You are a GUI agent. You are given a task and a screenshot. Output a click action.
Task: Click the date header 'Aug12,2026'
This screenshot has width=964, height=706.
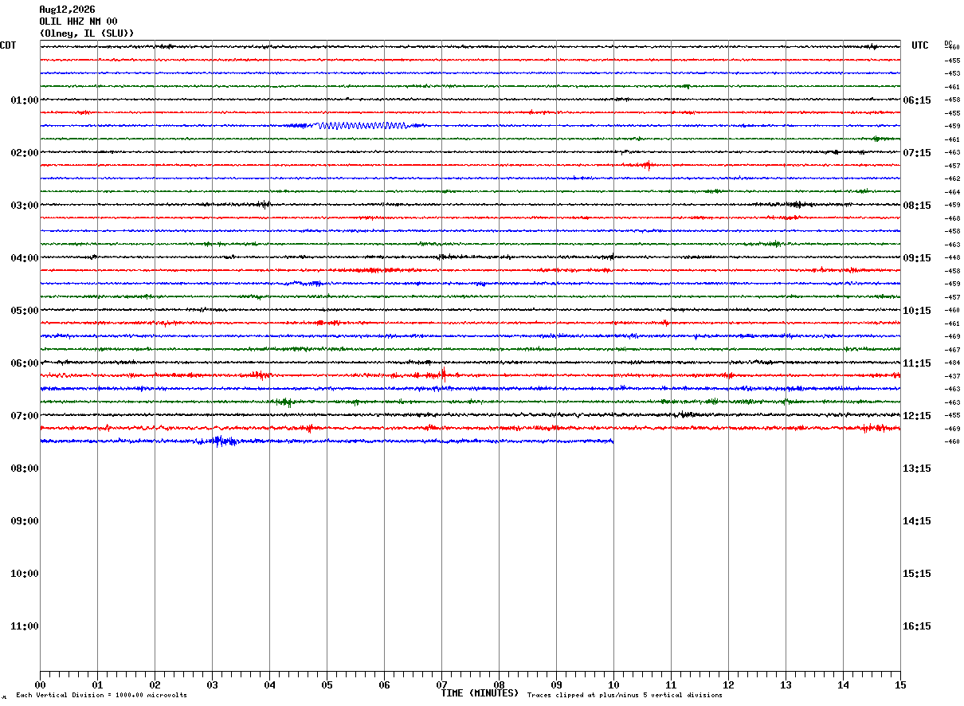[x=67, y=10]
